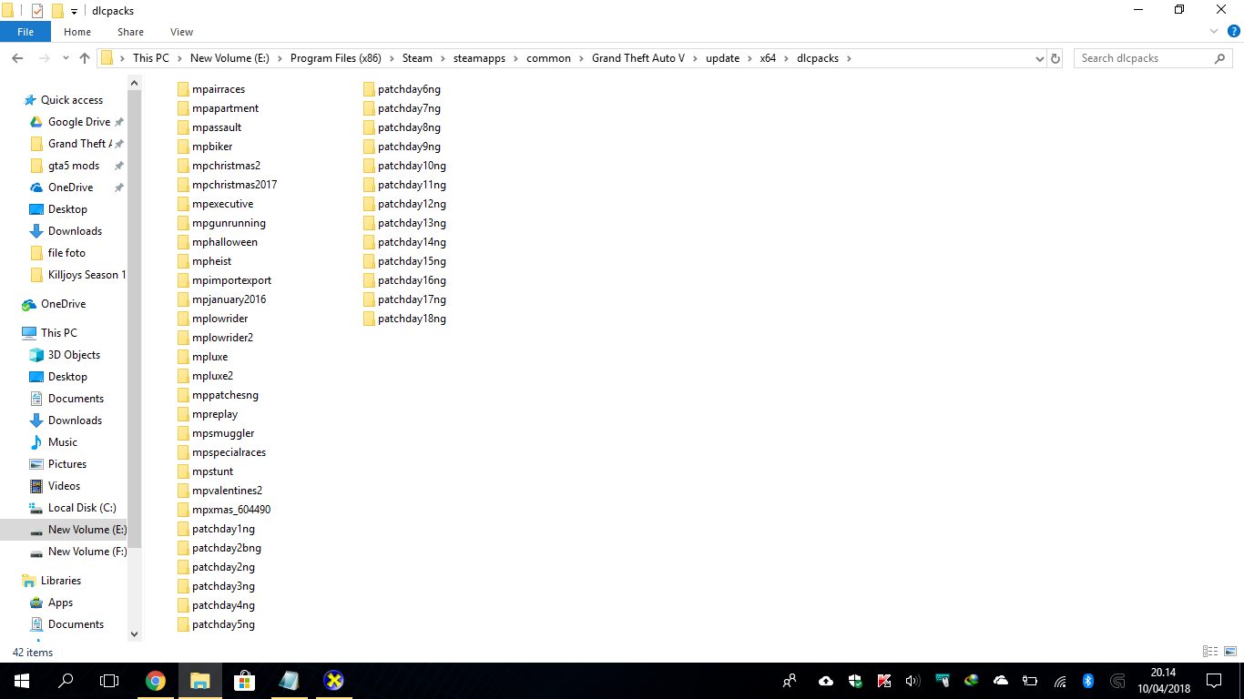Image resolution: width=1244 pixels, height=699 pixels.
Task: Select Apps under Libraries
Action: pyautogui.click(x=60, y=603)
